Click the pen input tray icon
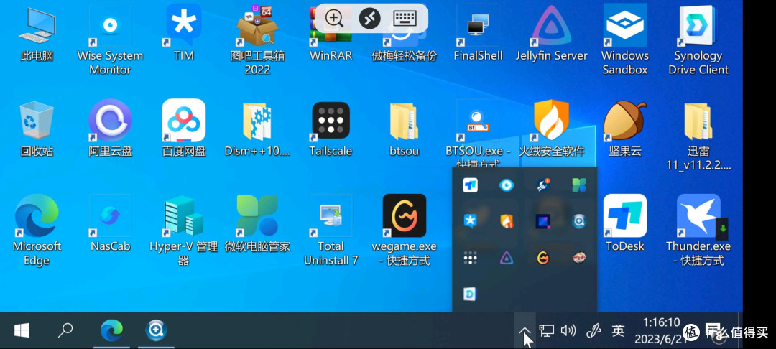 point(593,331)
